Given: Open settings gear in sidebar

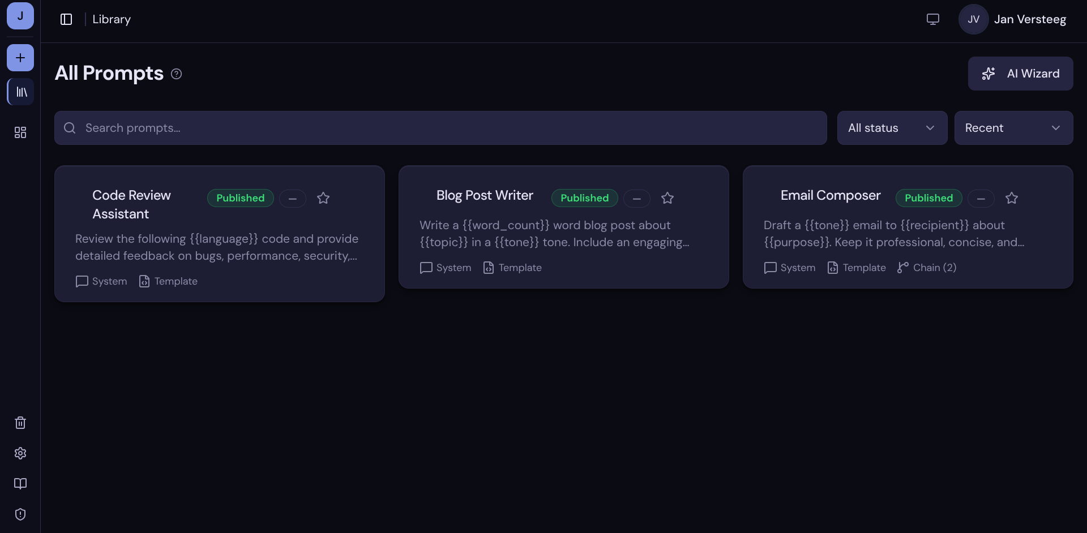Looking at the screenshot, I should 20,453.
